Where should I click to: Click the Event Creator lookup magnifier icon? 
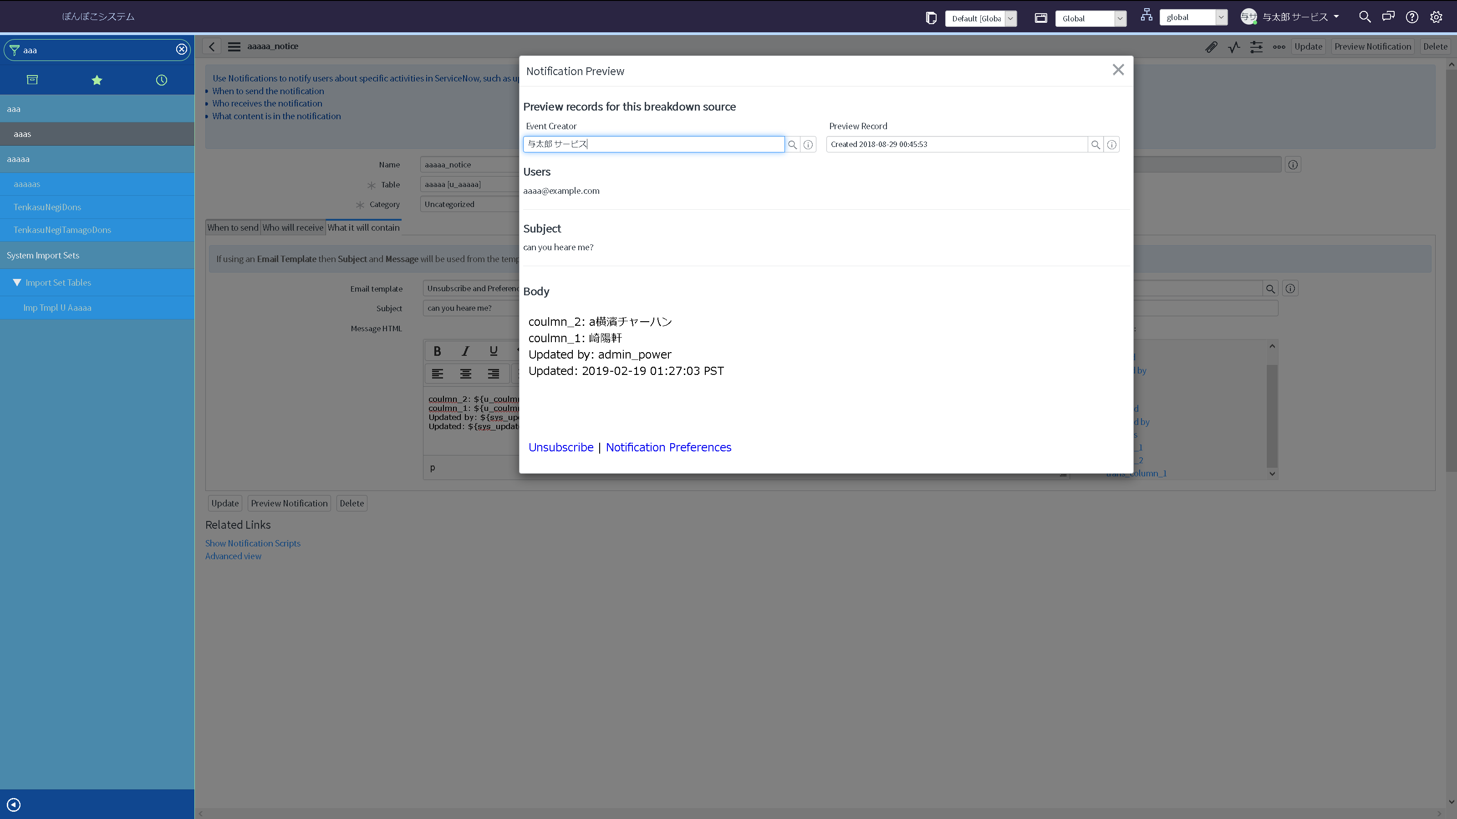tap(792, 145)
